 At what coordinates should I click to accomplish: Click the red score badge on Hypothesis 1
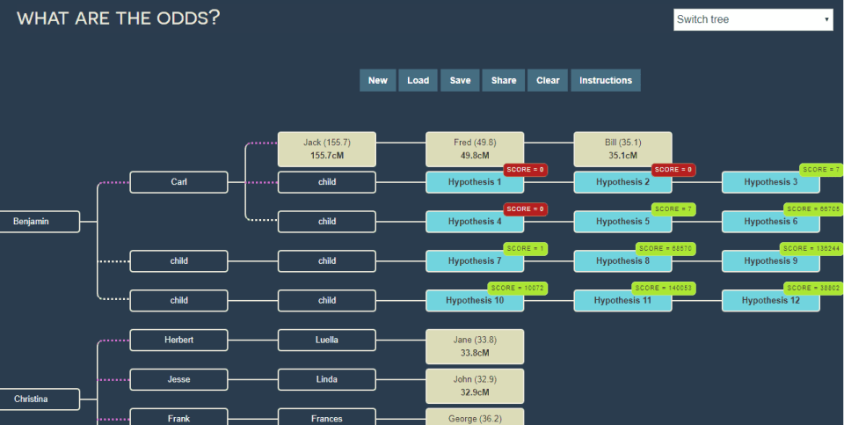(x=526, y=170)
